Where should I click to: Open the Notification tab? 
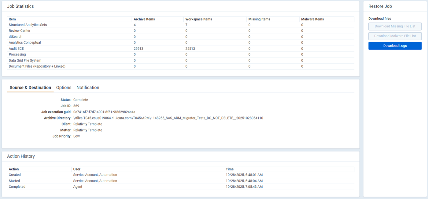[88, 87]
